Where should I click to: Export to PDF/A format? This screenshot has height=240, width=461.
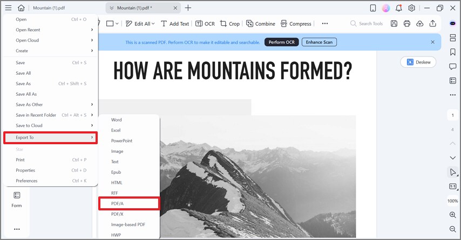(129, 203)
